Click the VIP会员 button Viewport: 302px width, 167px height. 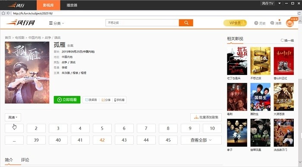235,23
